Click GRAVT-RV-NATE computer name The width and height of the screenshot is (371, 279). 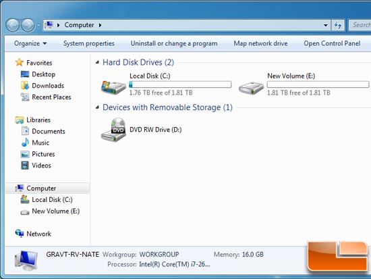[72, 255]
